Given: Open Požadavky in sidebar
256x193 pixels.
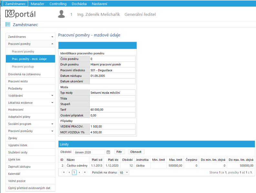Looking at the screenshot, I should 31,88.
